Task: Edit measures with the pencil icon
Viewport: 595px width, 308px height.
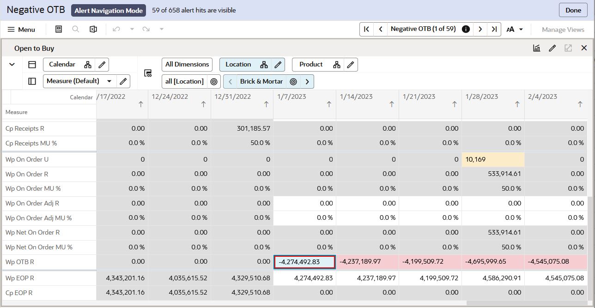Action: [123, 81]
